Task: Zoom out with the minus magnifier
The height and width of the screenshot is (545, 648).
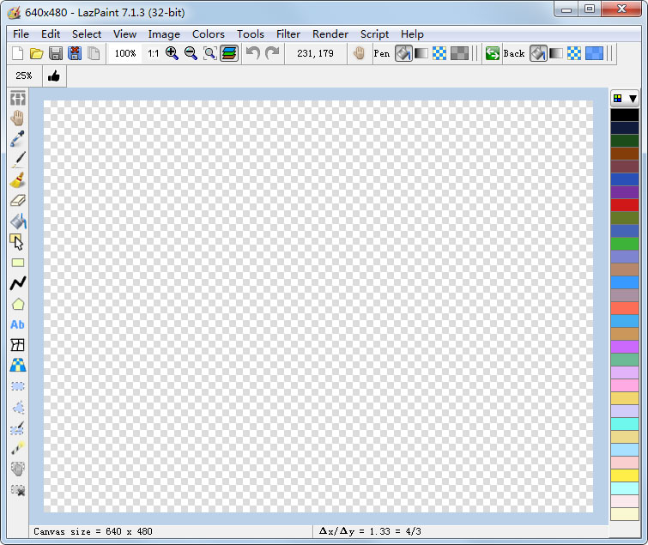Action: [191, 53]
